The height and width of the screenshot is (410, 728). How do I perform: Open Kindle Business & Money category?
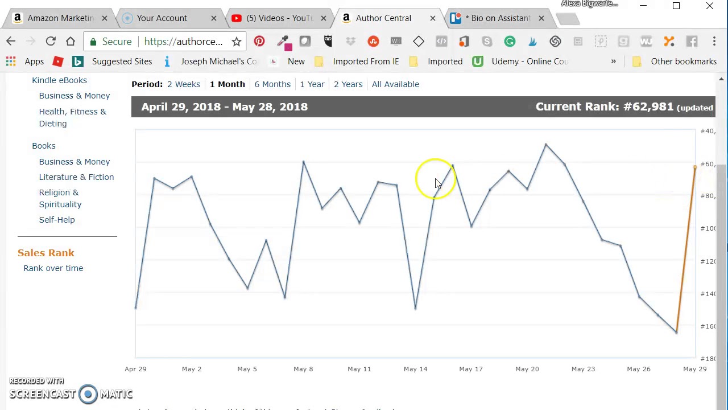[75, 96]
